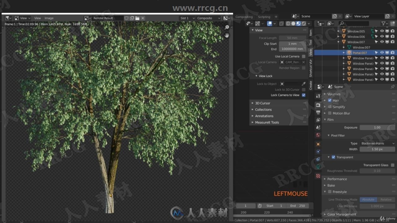The image size is (397, 223).
Task: Open the Composite layer dropdown
Action: click(209, 18)
